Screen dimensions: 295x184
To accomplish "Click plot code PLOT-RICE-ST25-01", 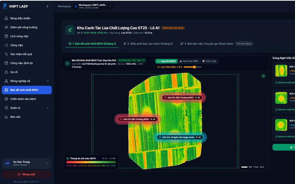I will 95,33.
